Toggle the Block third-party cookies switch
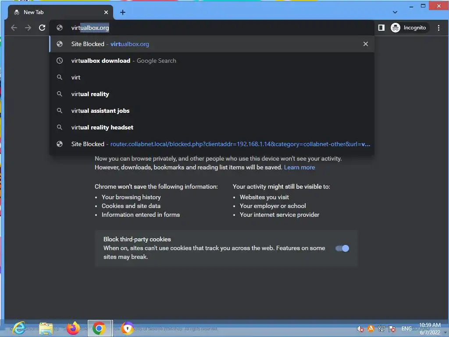This screenshot has width=449, height=337. click(x=342, y=248)
